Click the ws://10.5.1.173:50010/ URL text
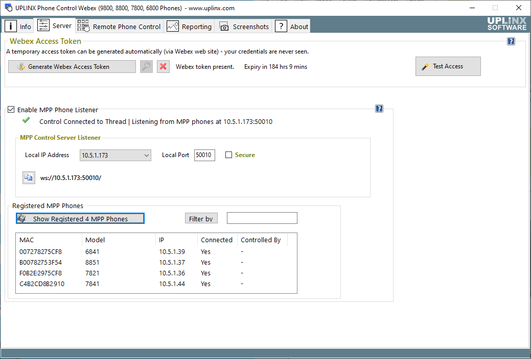This screenshot has width=531, height=359. (x=71, y=178)
